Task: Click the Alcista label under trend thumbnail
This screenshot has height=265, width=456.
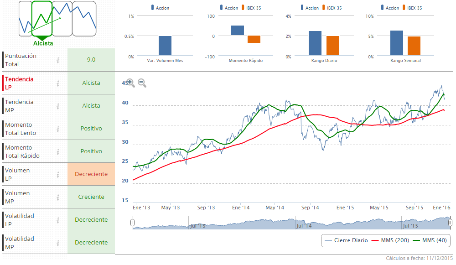Action: tap(43, 43)
